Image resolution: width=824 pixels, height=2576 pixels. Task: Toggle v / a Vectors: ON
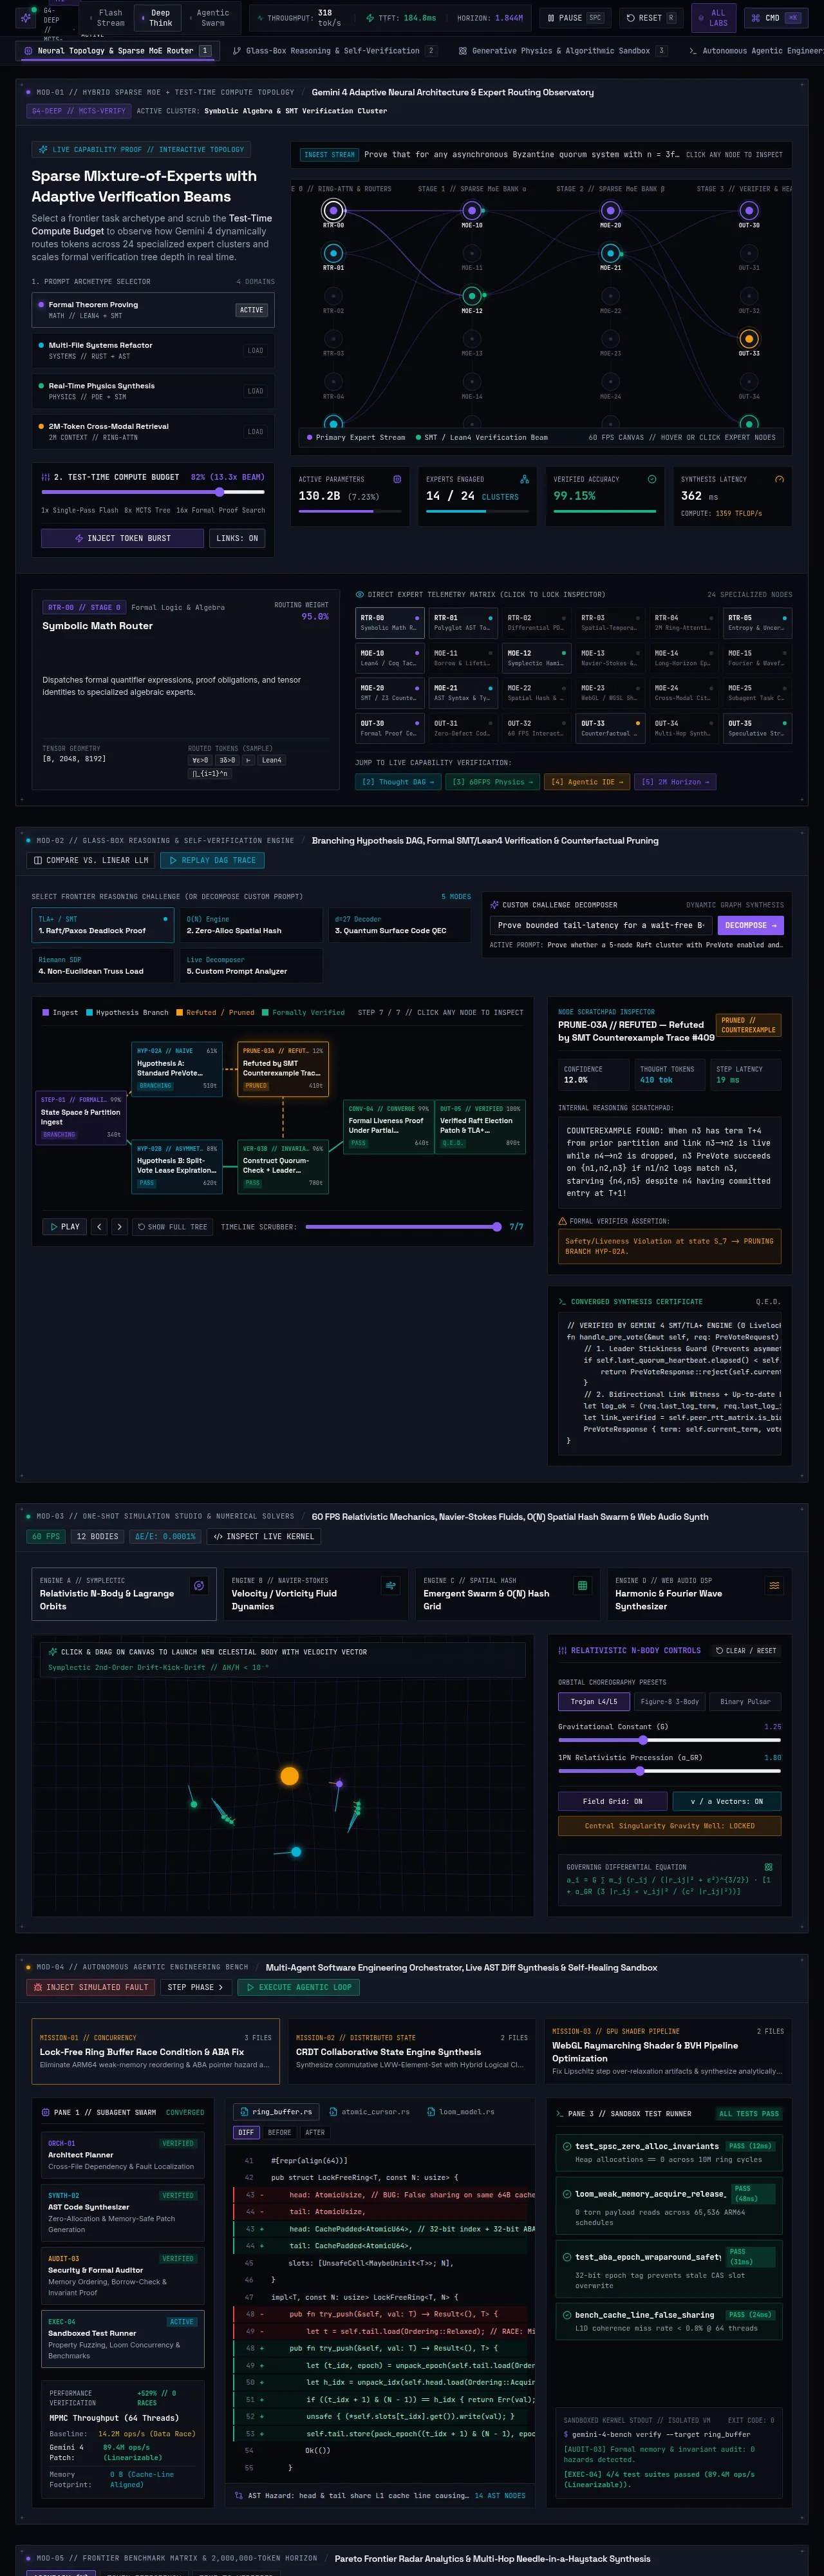point(727,1800)
